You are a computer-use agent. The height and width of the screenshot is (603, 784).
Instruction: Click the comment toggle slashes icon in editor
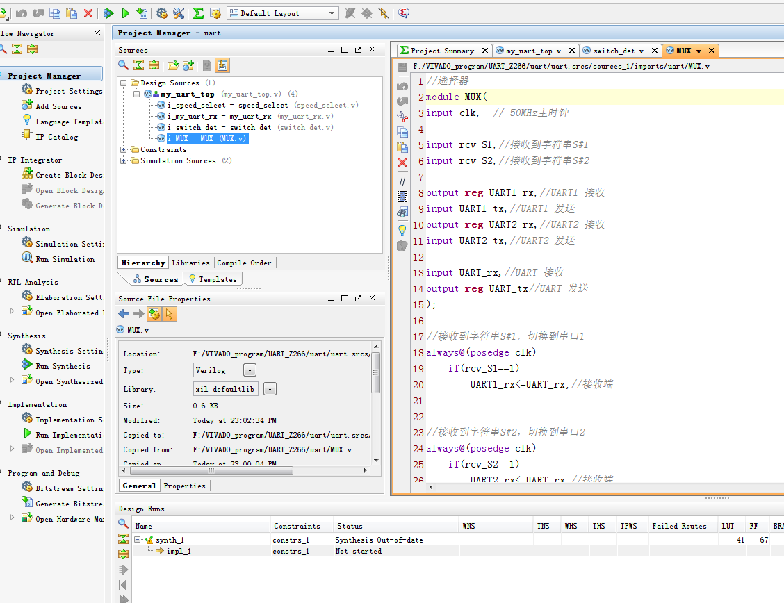tap(402, 181)
